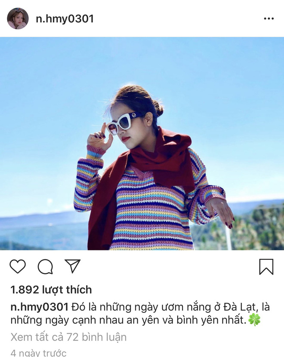
Task: Like the post with the heart icon
Action: click(x=18, y=266)
